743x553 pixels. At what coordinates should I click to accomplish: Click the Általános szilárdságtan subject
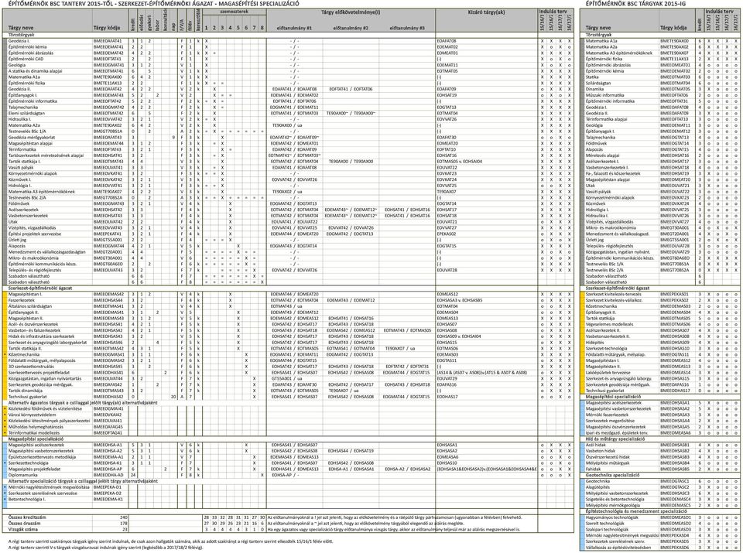(30, 307)
